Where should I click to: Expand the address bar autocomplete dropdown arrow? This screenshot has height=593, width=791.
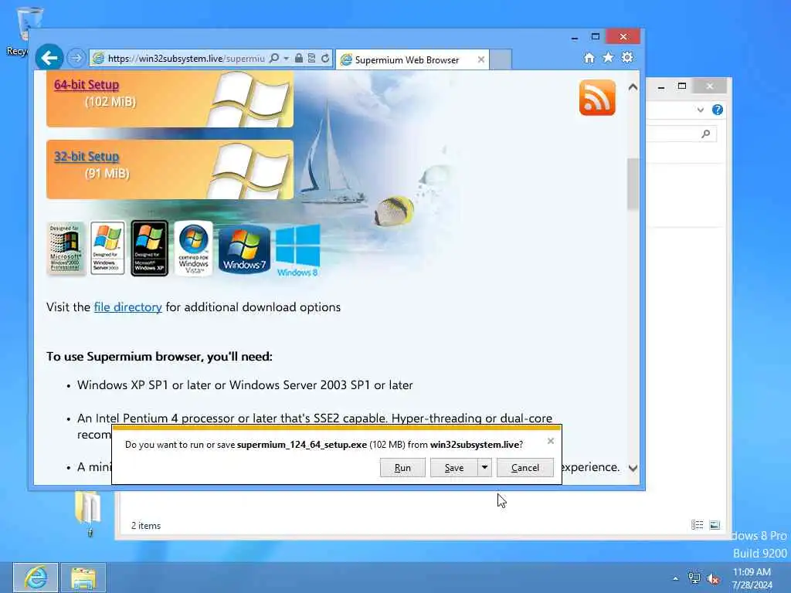(286, 59)
